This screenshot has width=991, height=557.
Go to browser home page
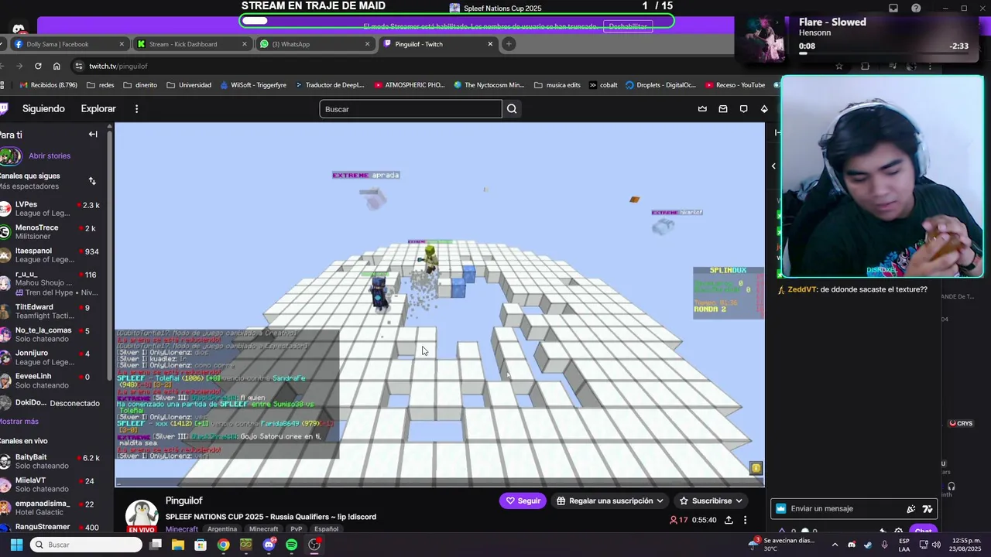coord(57,66)
